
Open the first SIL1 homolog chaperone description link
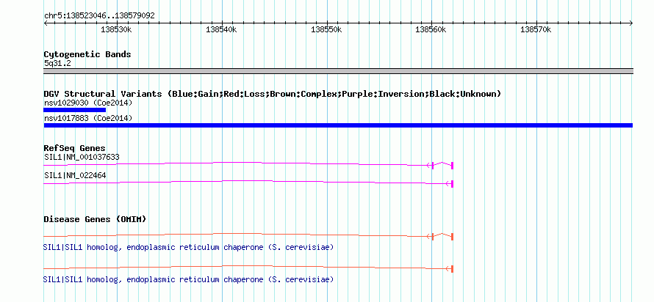pos(189,248)
